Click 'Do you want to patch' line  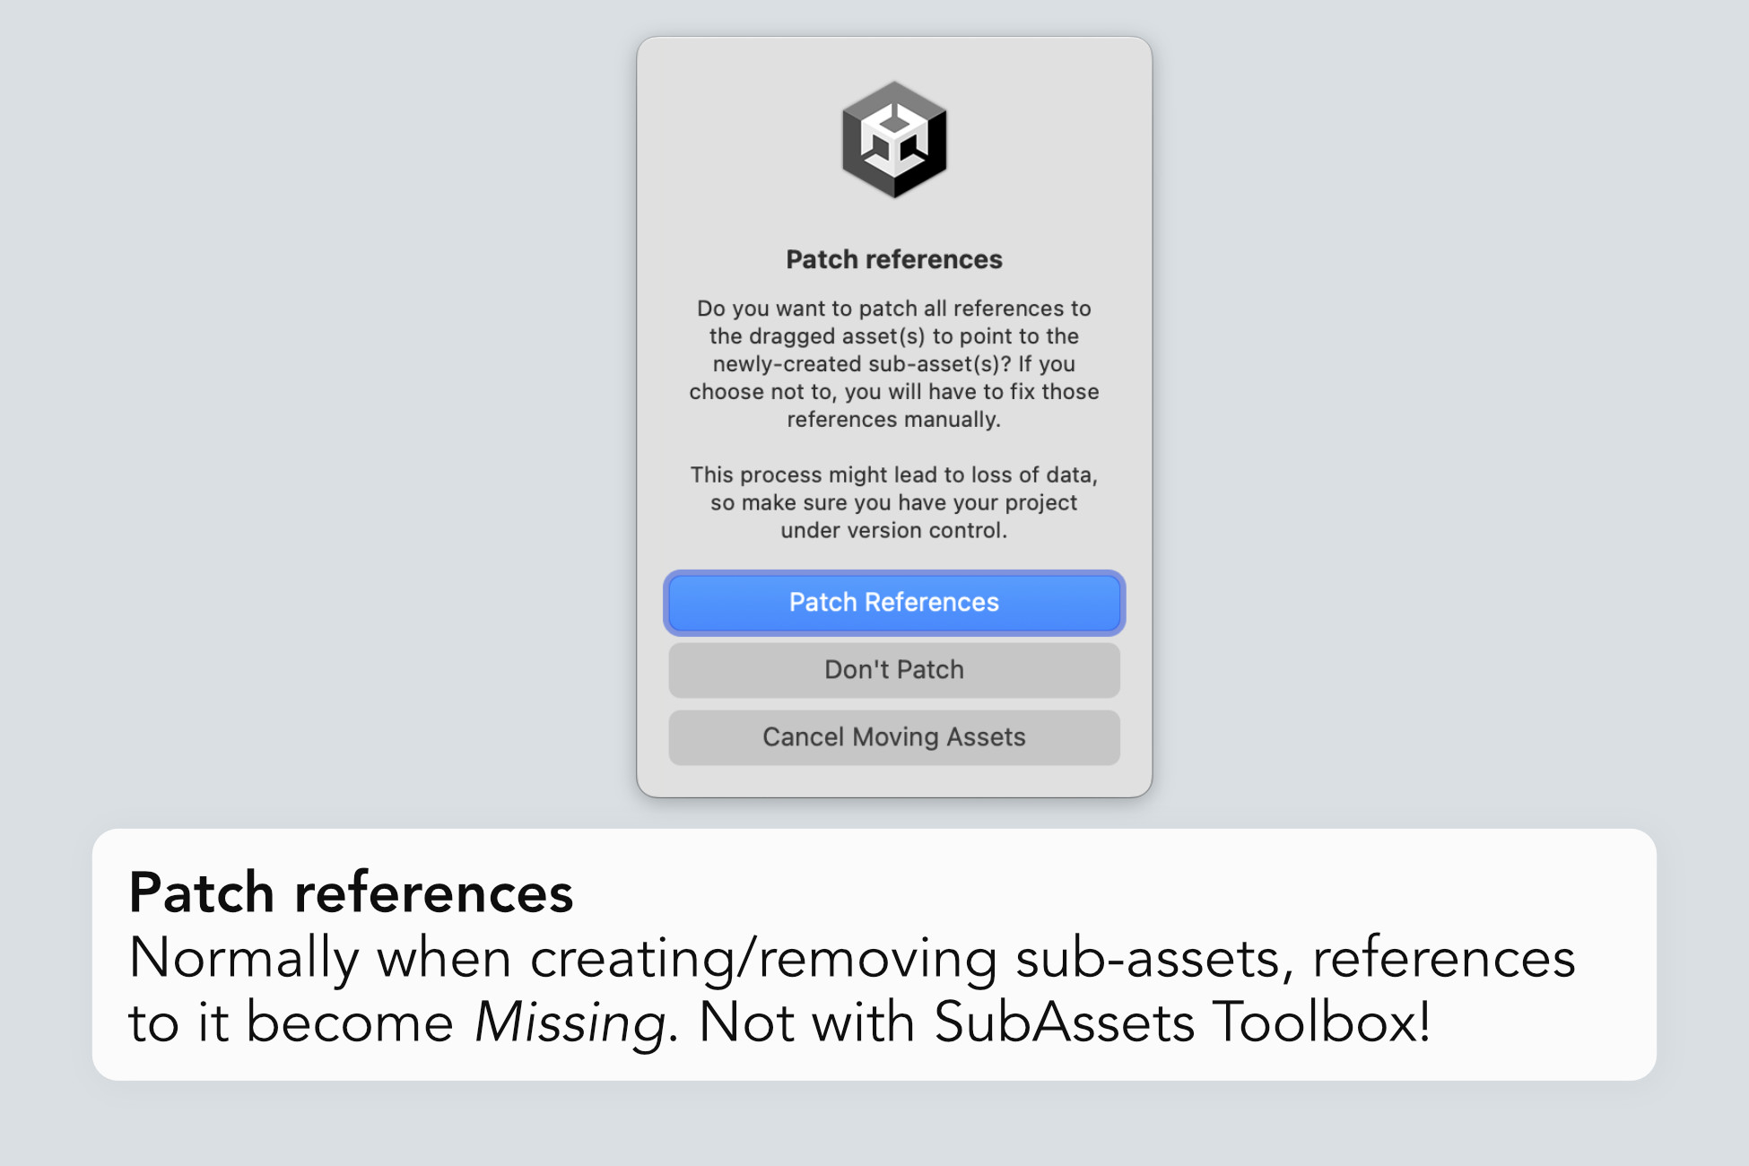coord(807,309)
